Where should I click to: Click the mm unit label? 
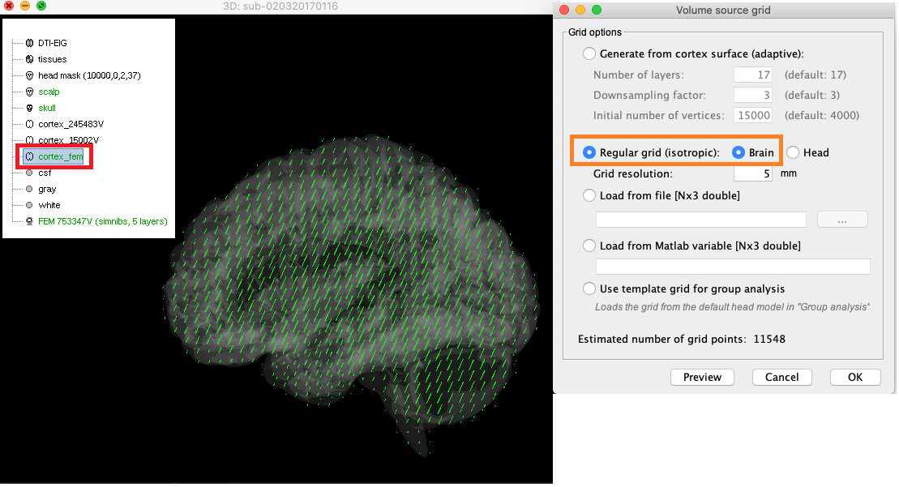pyautogui.click(x=789, y=173)
